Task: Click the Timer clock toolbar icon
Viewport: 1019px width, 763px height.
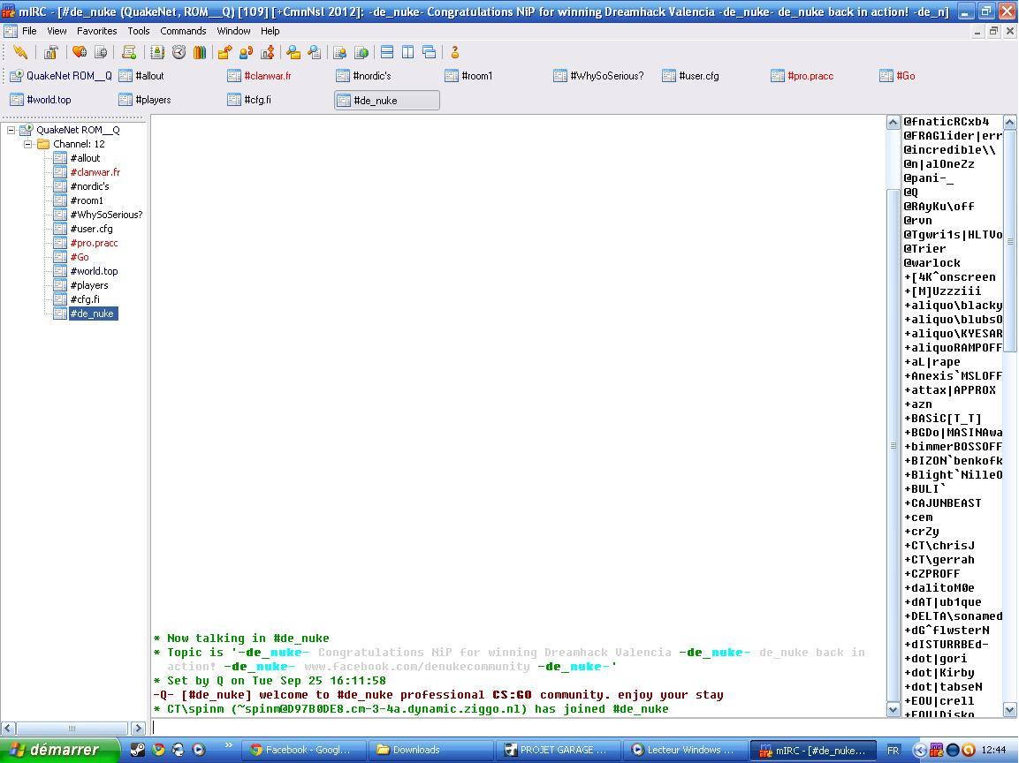Action: tap(179, 52)
